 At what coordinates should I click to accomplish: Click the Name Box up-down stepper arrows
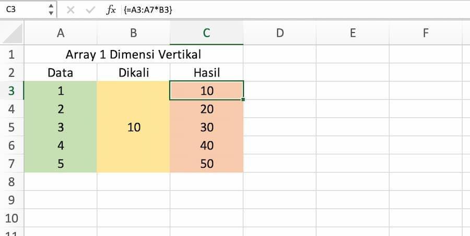pos(51,9)
